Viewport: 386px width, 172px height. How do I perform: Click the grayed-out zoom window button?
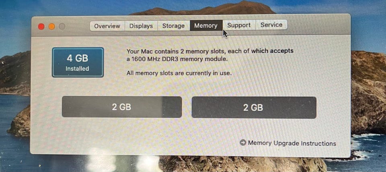pos(62,27)
